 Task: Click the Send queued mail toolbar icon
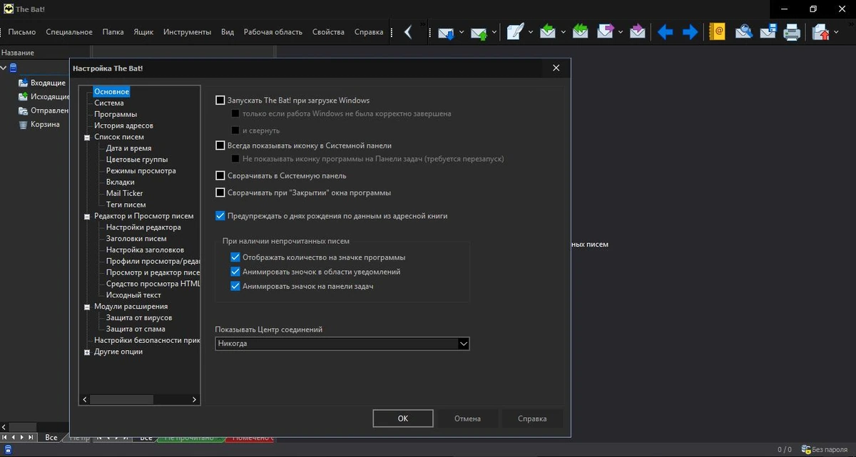point(479,32)
